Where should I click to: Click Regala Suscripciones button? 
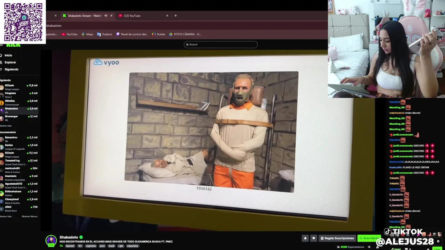tap(337, 238)
